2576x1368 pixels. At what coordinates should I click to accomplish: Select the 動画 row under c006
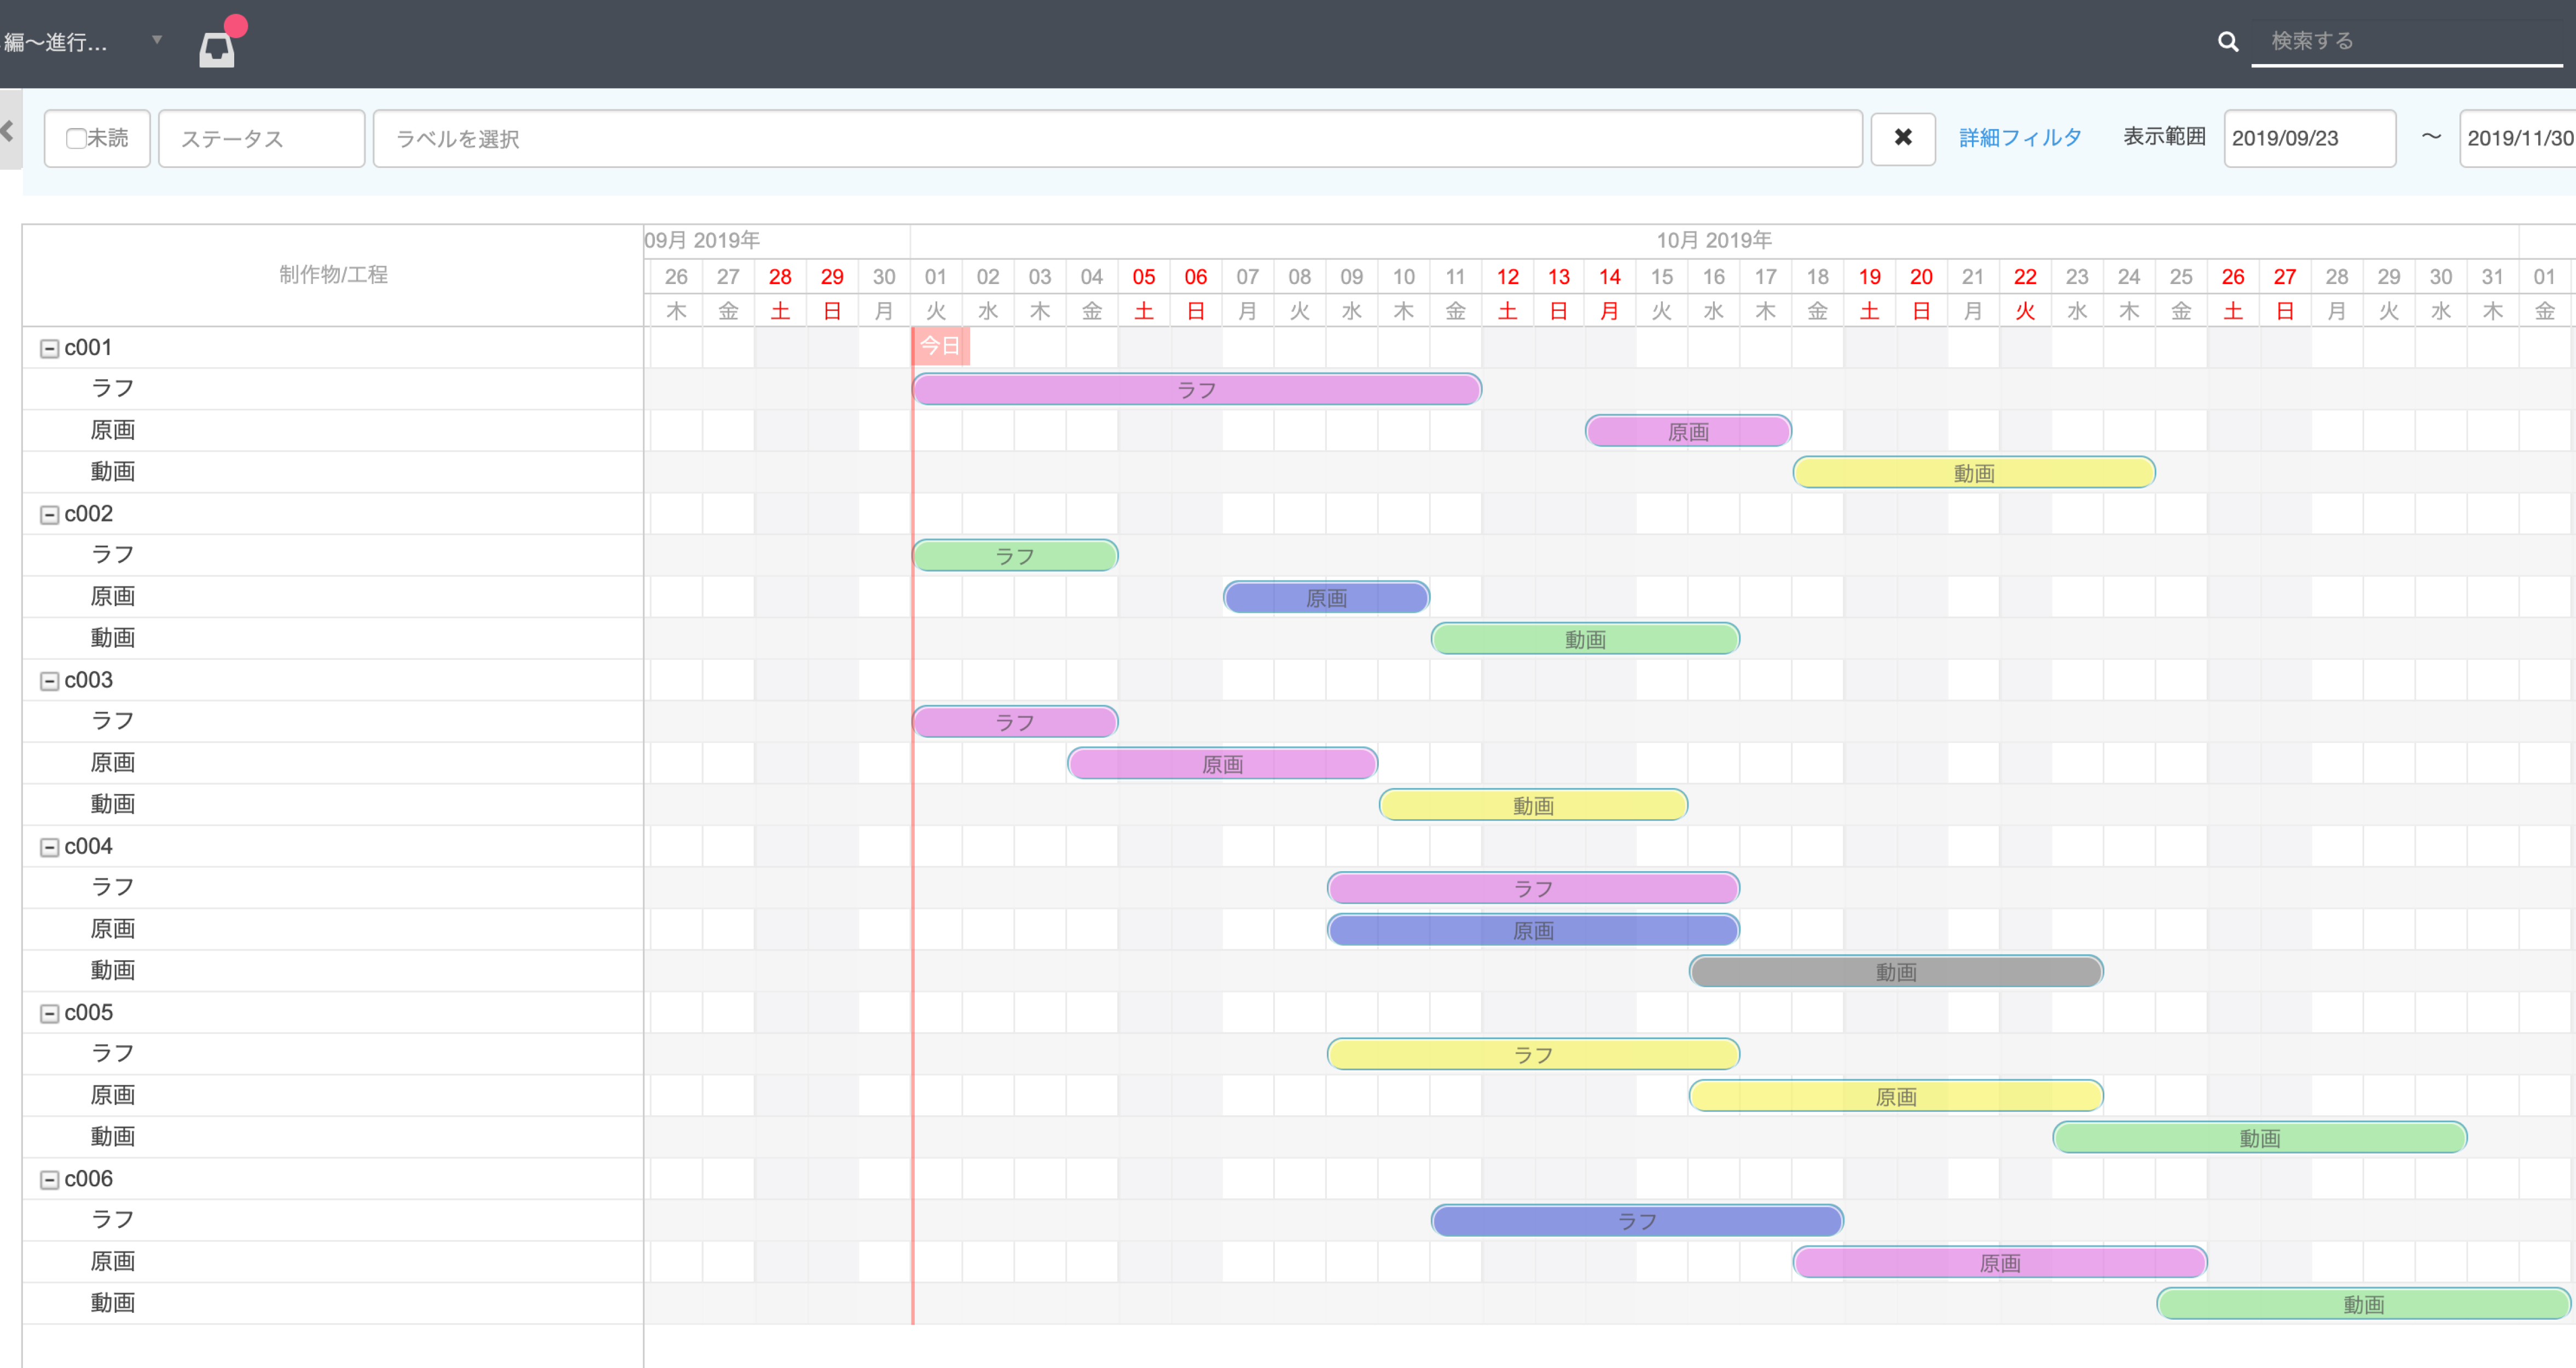point(333,1303)
